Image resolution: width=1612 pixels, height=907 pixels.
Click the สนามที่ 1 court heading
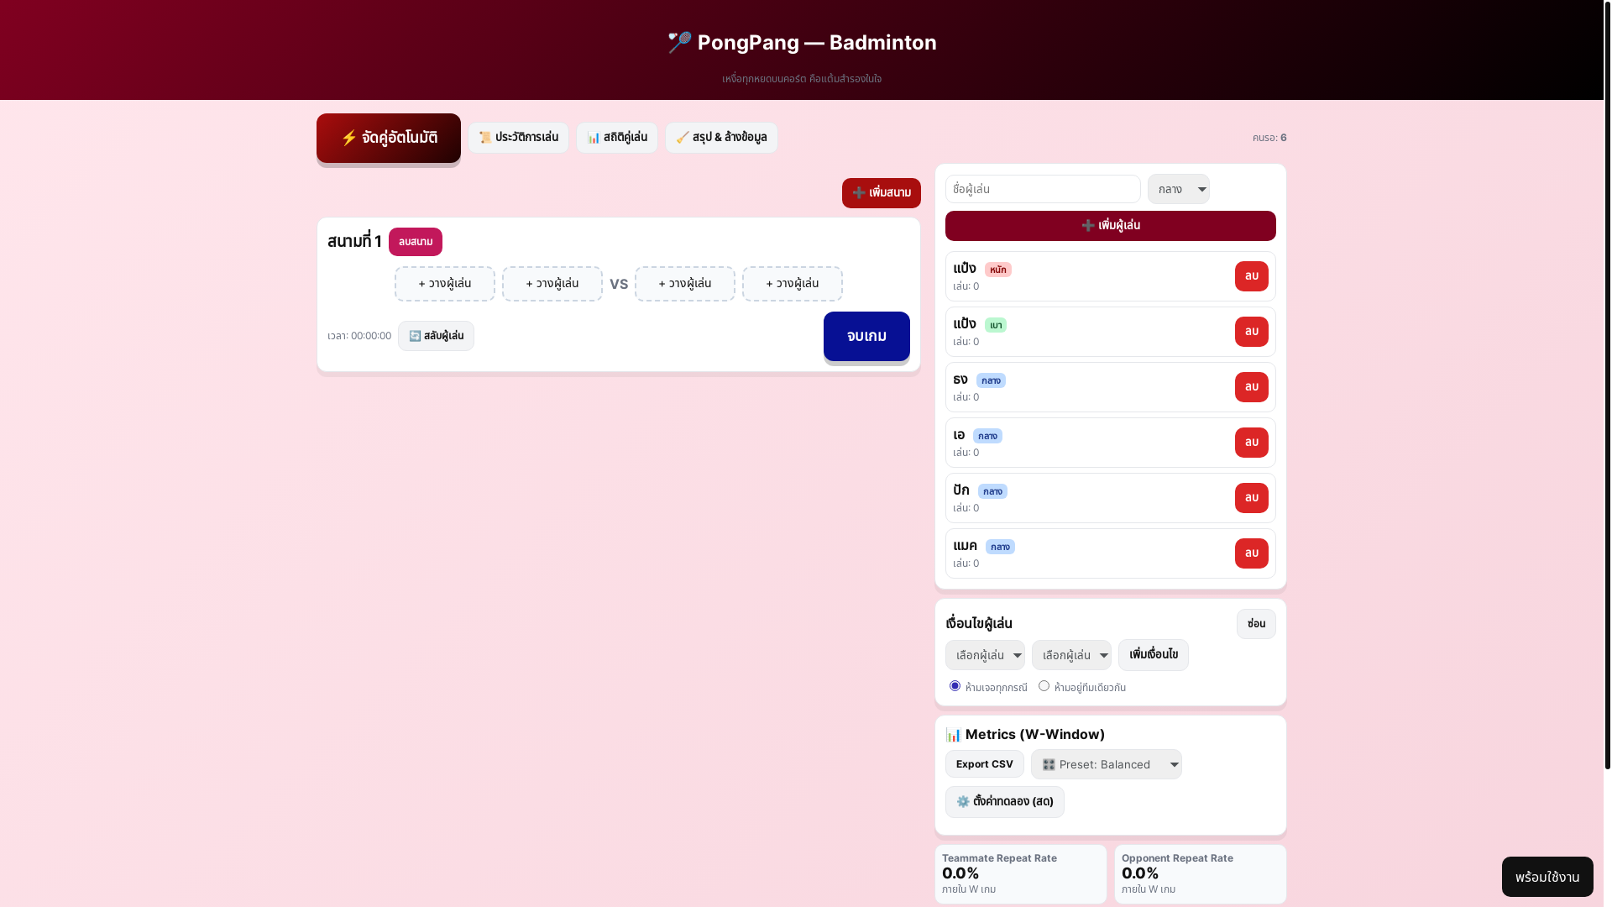point(354,242)
